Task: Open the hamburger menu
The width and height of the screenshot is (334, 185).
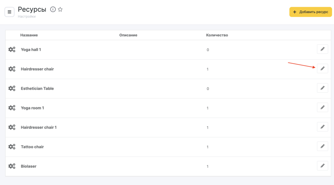Action: (9, 12)
